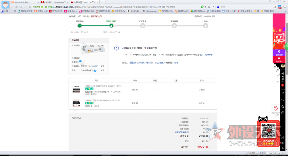Click step 3 卖家发货 progress marker
Screen dimensions: 288x156
pyautogui.click(x=143, y=26)
